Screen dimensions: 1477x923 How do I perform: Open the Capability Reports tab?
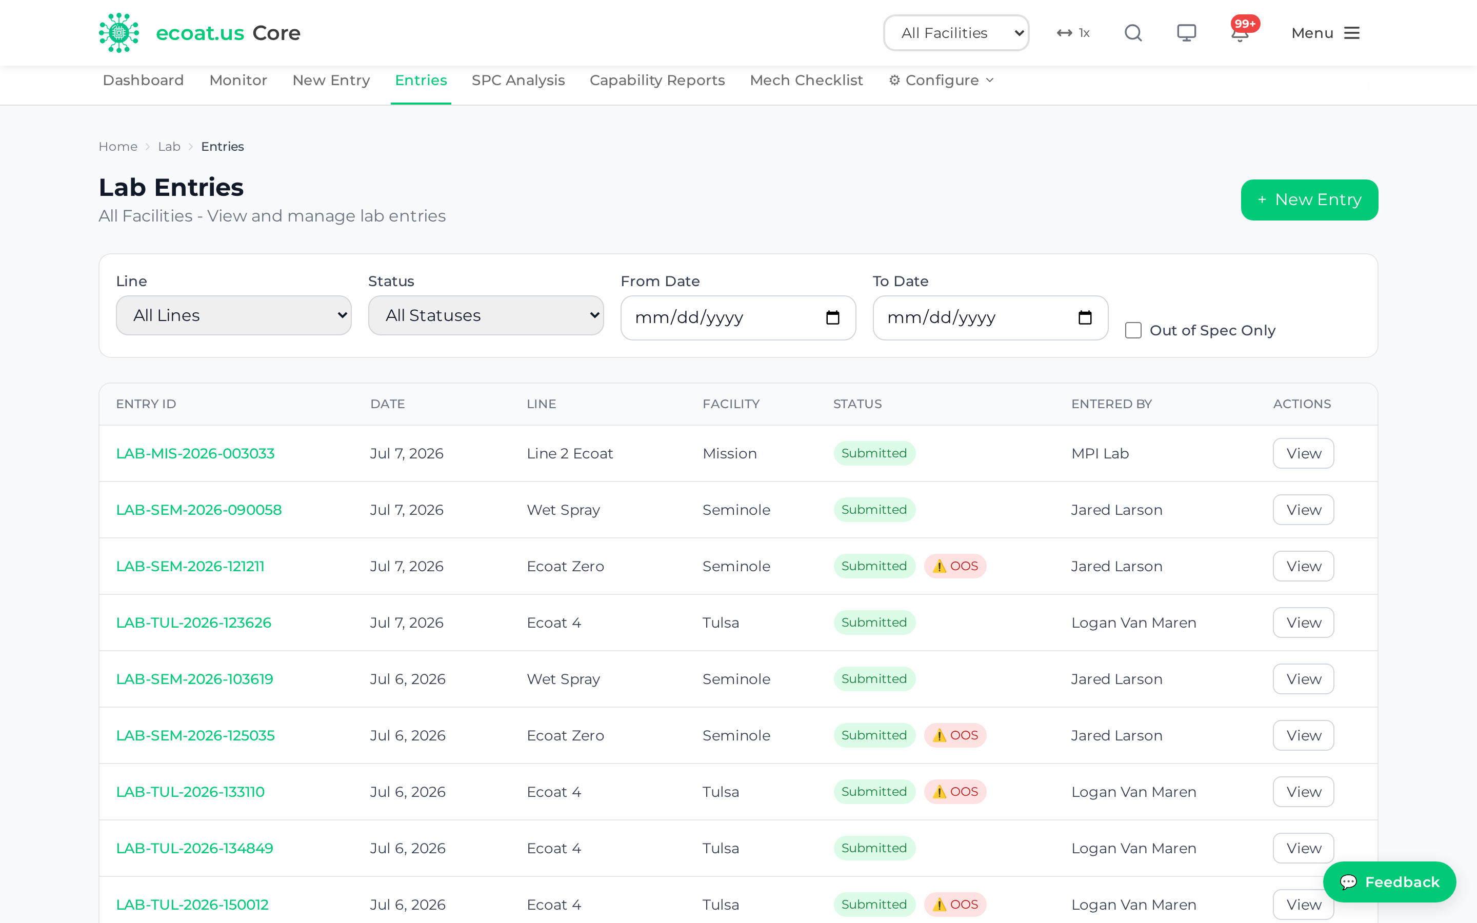[657, 80]
